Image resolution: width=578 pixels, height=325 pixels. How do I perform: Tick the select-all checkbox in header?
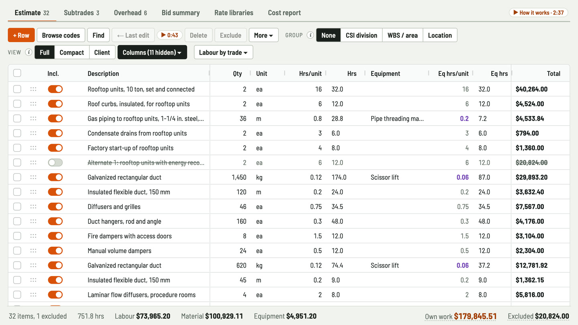(17, 73)
